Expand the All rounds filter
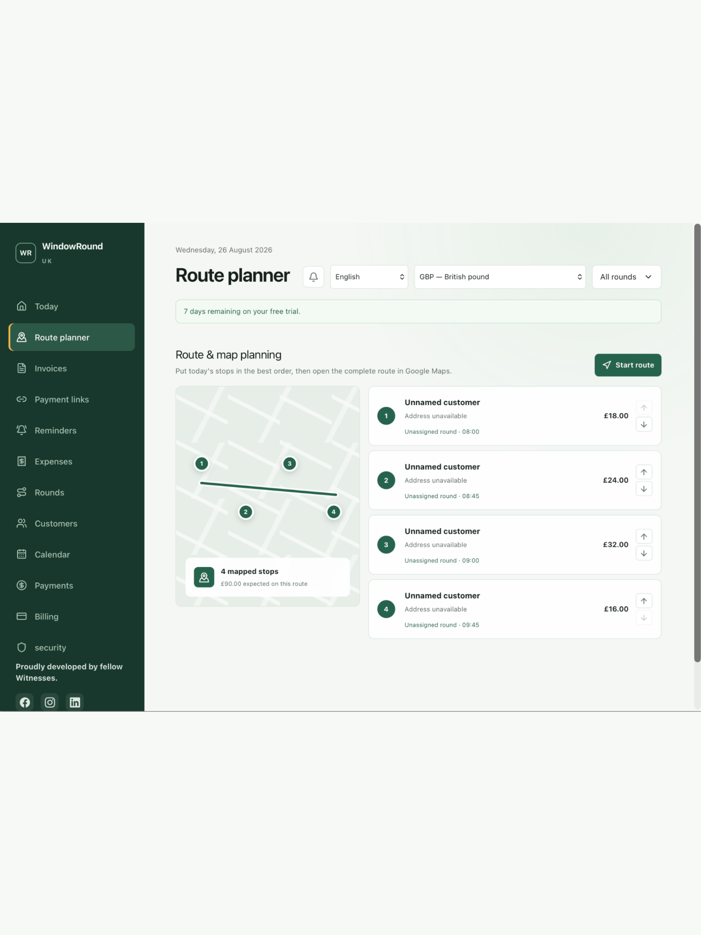The width and height of the screenshot is (701, 935). 627,277
